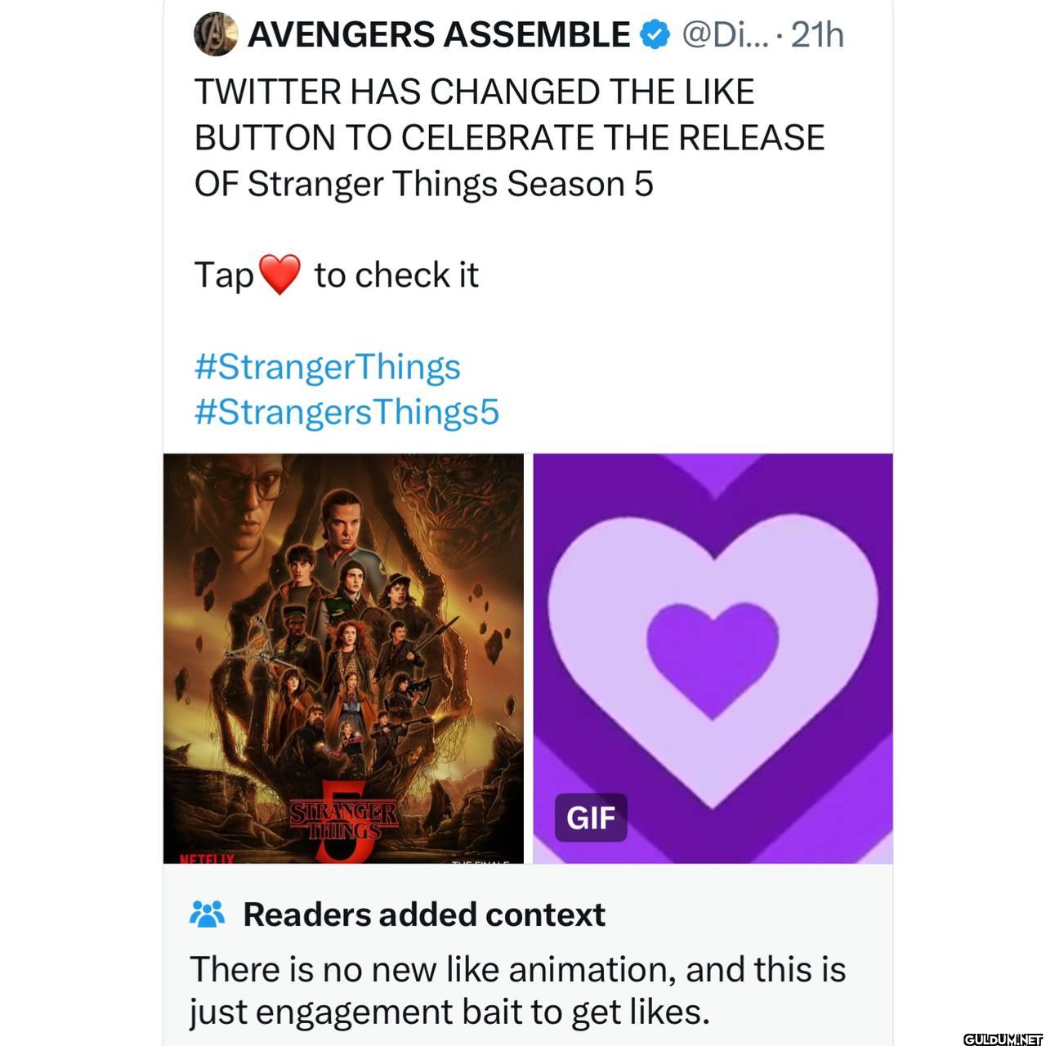Image resolution: width=1046 pixels, height=1046 pixels.
Task: Open the Stranger Things poster image
Action: [343, 659]
